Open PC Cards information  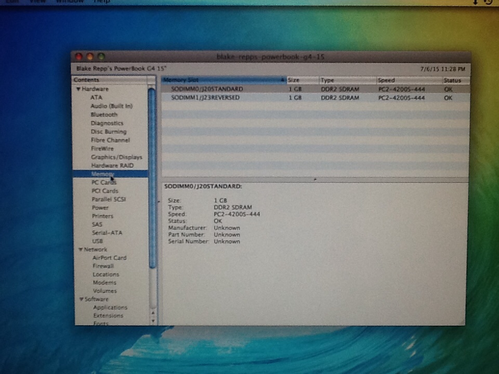pyautogui.click(x=104, y=182)
